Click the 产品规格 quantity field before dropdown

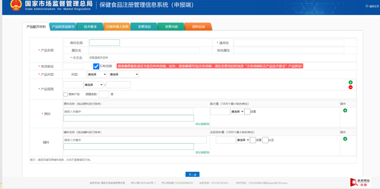[73, 85]
